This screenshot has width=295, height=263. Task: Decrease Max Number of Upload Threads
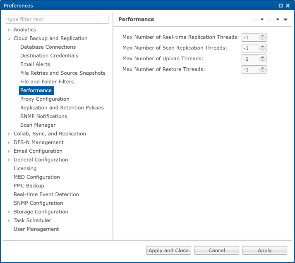[x=262, y=61]
